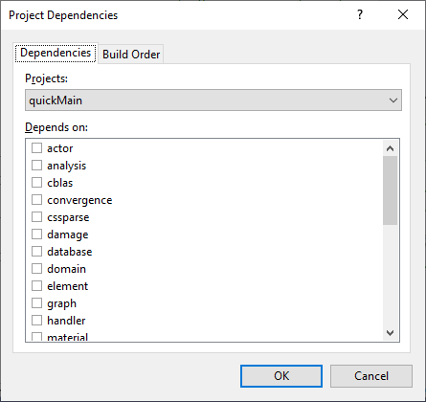Close the Project Dependencies dialog
426x402 pixels.
point(403,14)
